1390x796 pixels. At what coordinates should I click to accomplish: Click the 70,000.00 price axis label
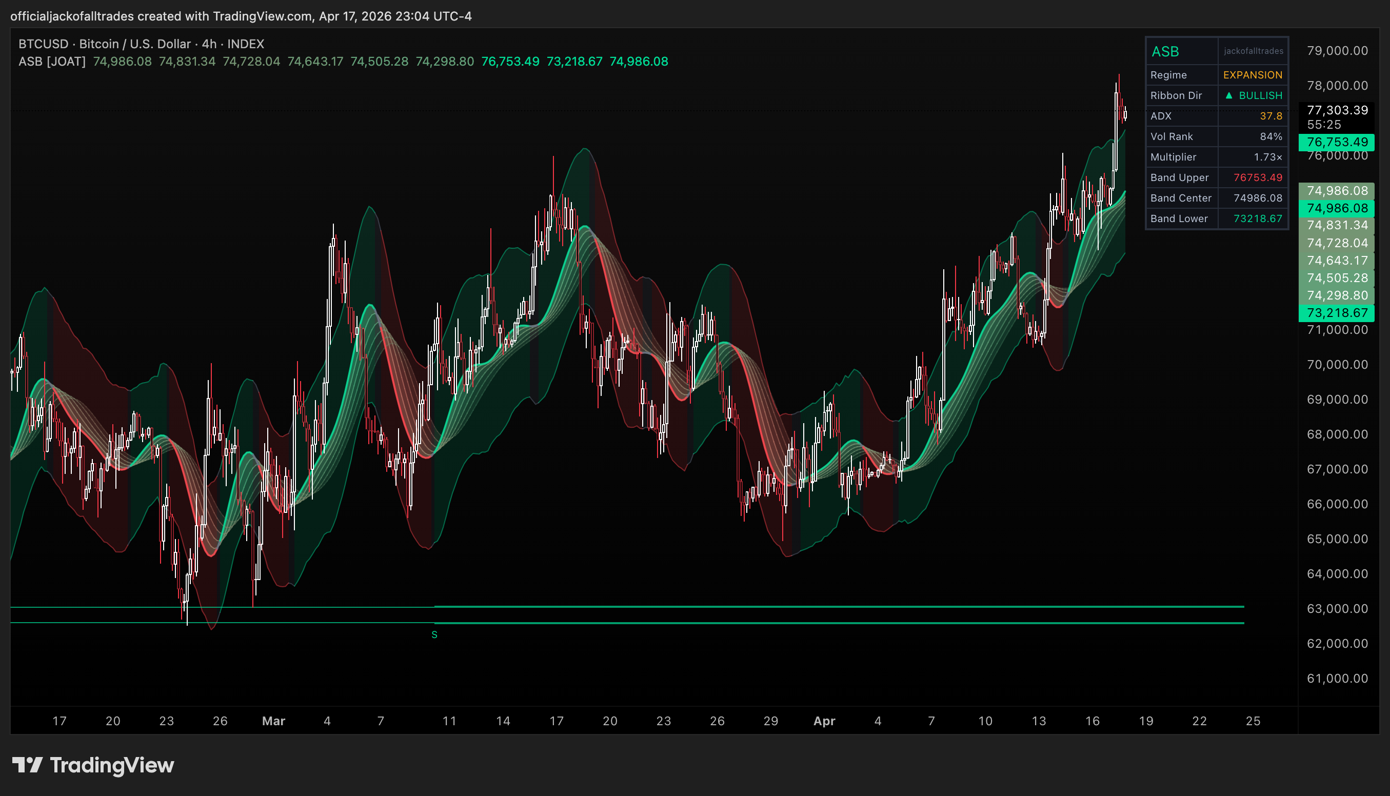pyautogui.click(x=1338, y=365)
